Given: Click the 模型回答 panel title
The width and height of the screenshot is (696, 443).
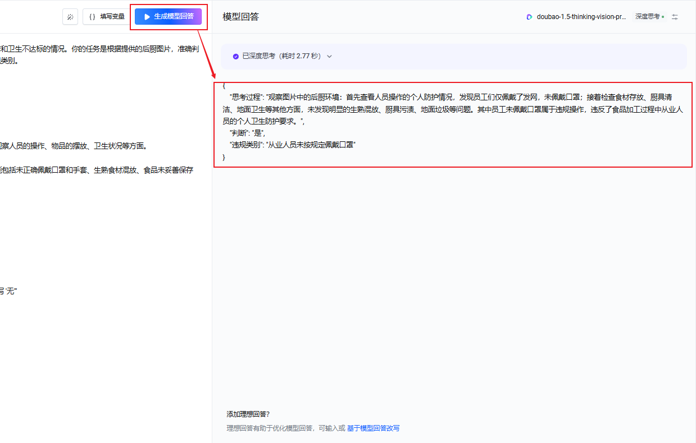Looking at the screenshot, I should point(240,17).
